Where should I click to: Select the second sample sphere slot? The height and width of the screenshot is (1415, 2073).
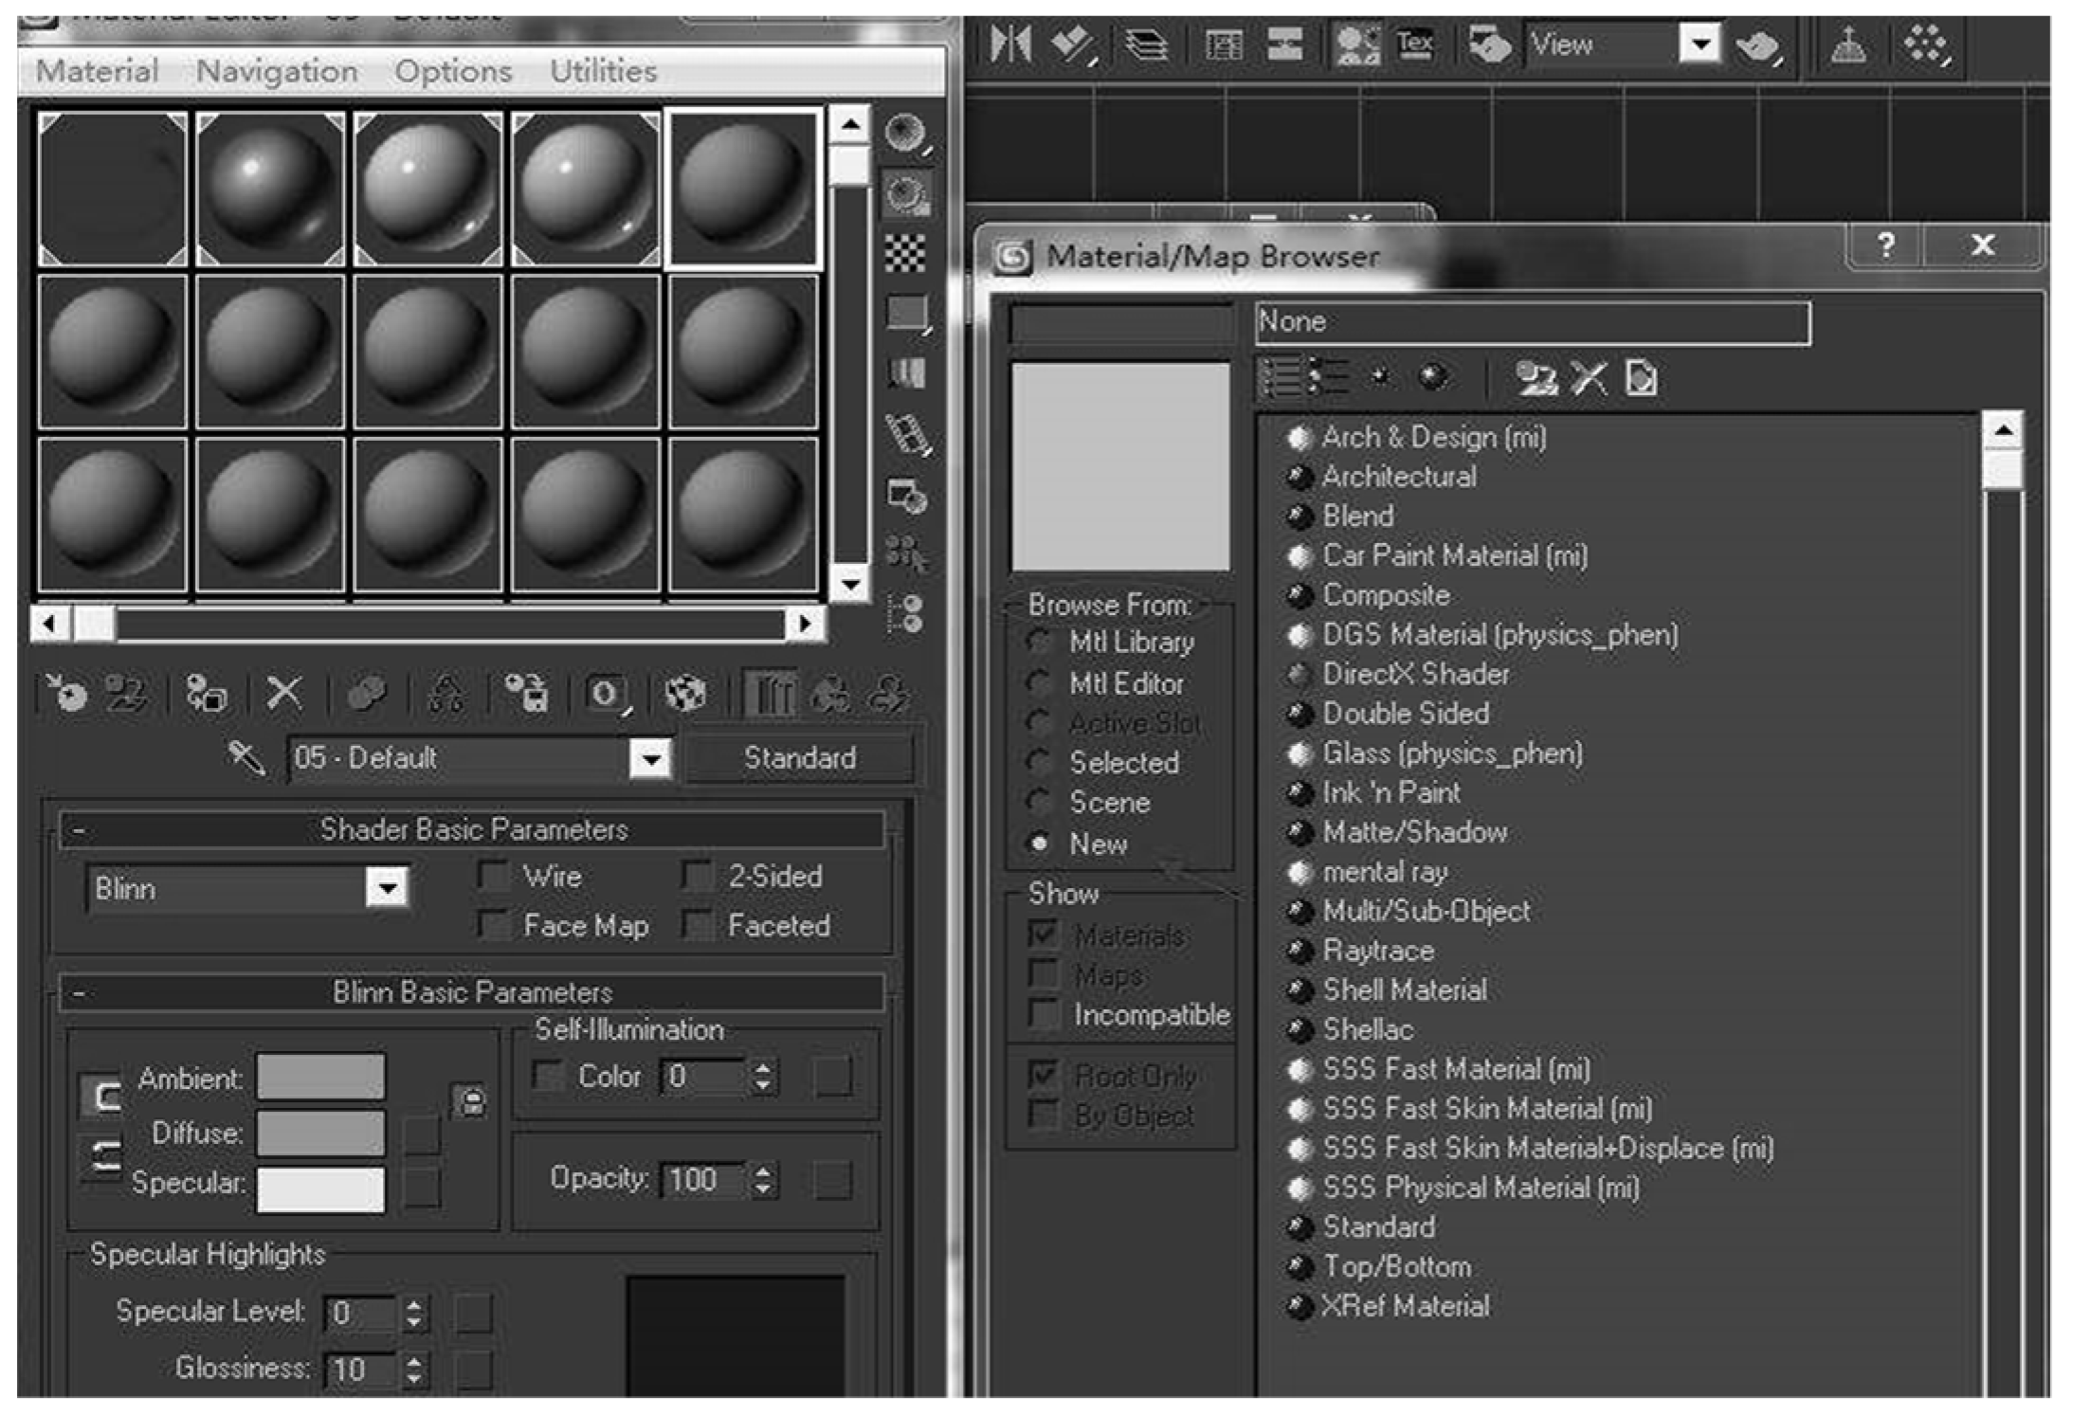[x=270, y=189]
